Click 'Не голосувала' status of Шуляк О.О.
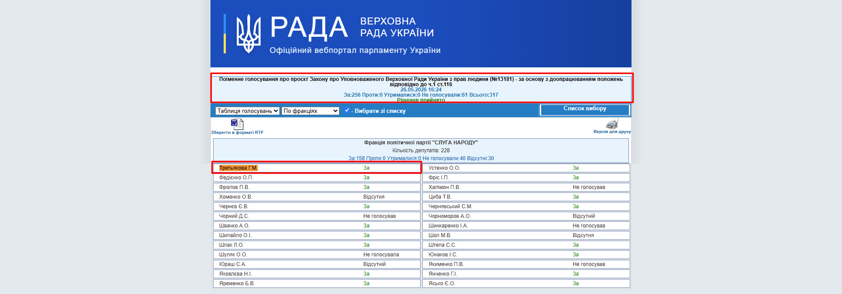 (381, 255)
